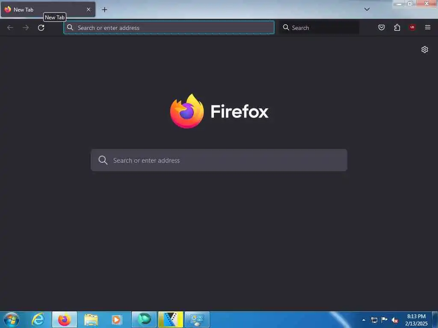
Task: Open the Extensions puzzle icon
Action: [397, 27]
